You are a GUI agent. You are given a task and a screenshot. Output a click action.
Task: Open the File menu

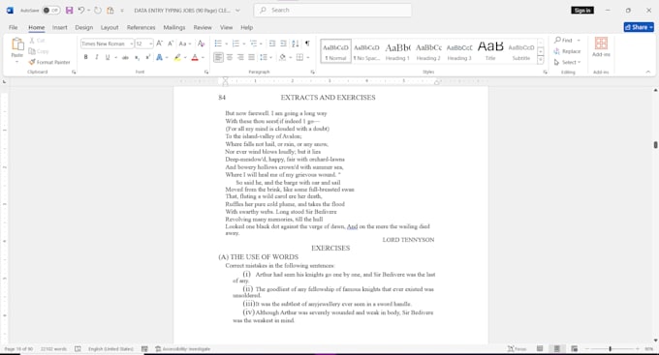pyautogui.click(x=14, y=27)
